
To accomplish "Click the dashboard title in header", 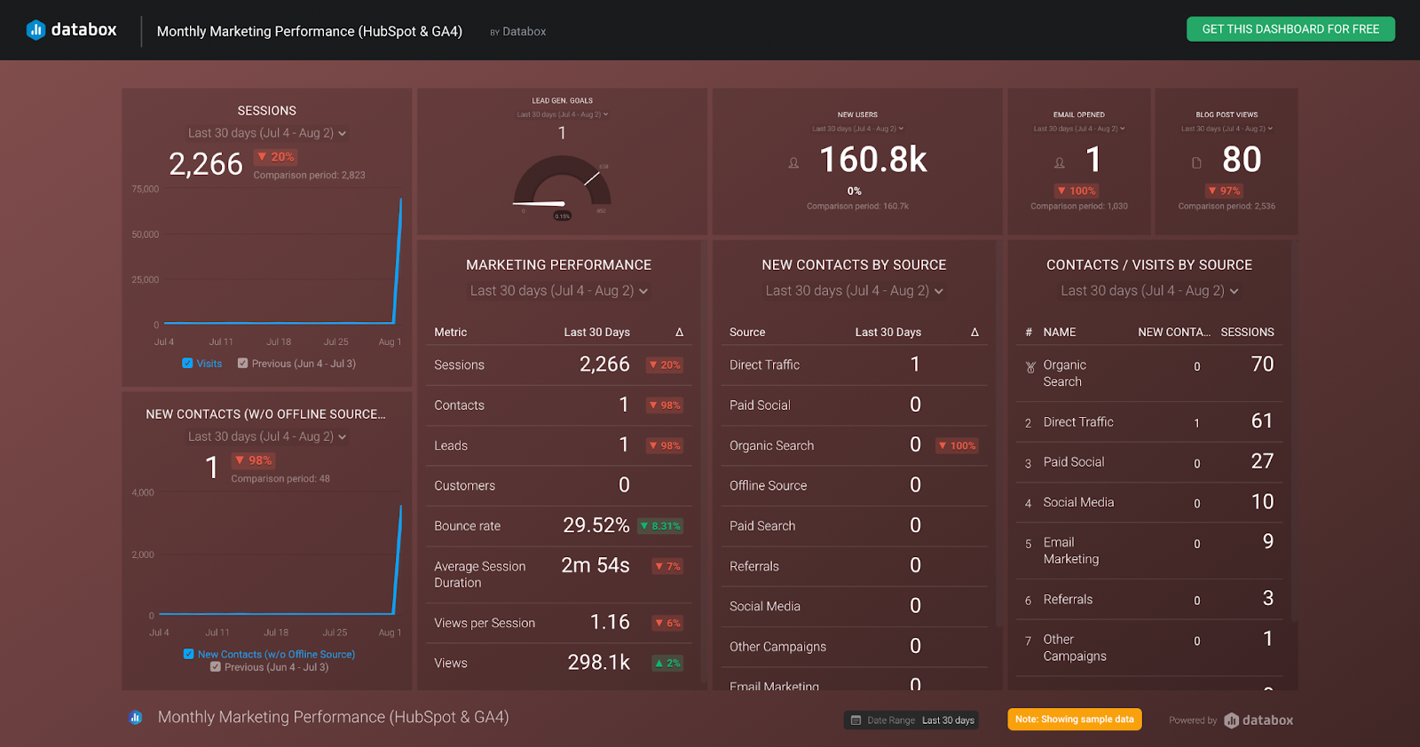I will point(310,31).
